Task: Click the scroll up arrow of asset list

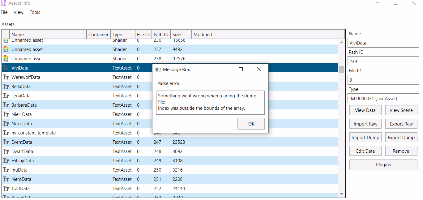Action: [x=341, y=42]
